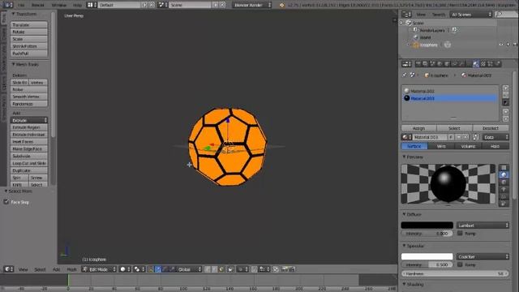Select flat plane preview type icon
This screenshot has height=292, width=519.
[x=504, y=168]
